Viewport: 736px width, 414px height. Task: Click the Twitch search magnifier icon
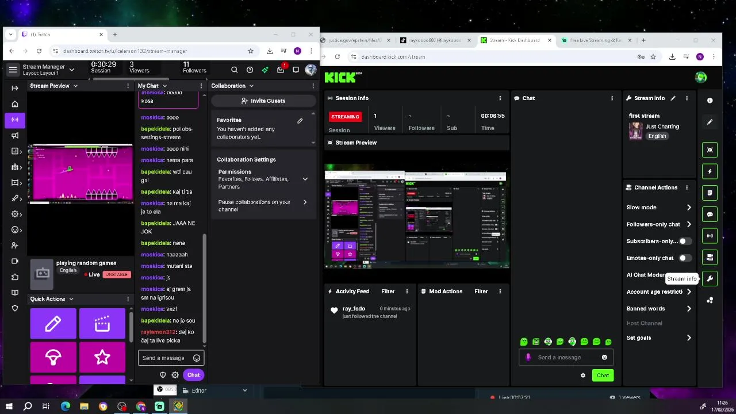234,70
